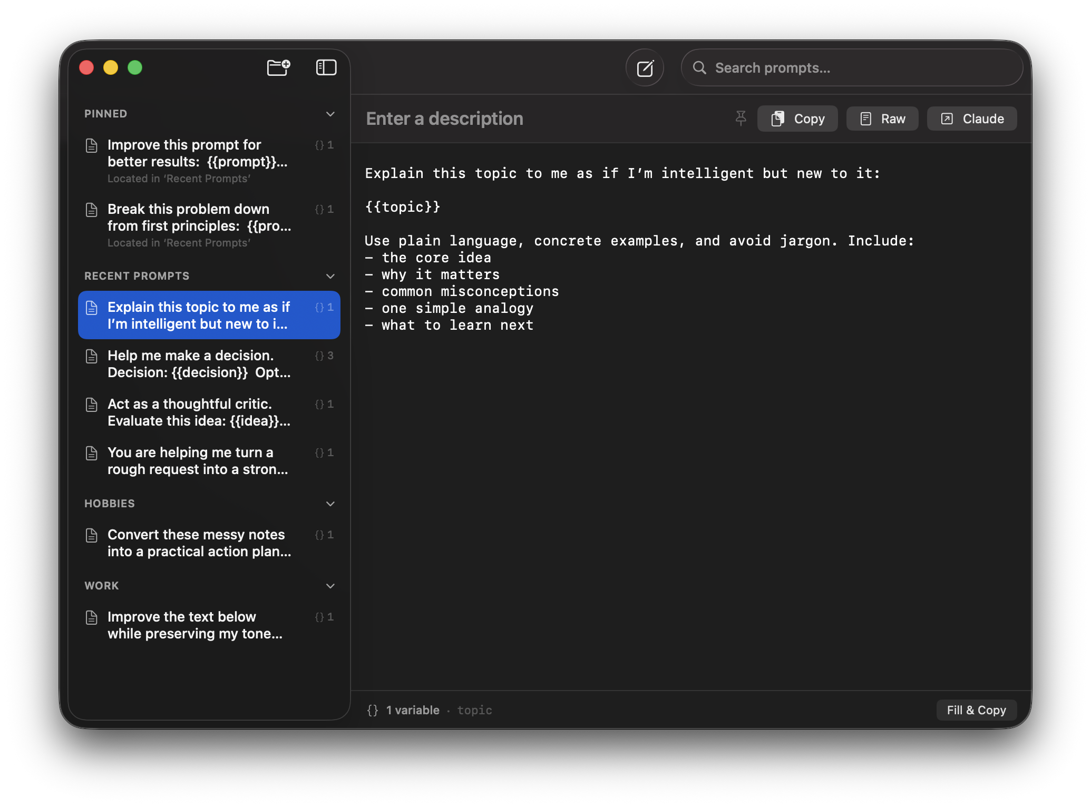Viewport: 1091px width, 807px height.
Task: Select 'You are helping me turn' prompt
Action: (x=209, y=460)
